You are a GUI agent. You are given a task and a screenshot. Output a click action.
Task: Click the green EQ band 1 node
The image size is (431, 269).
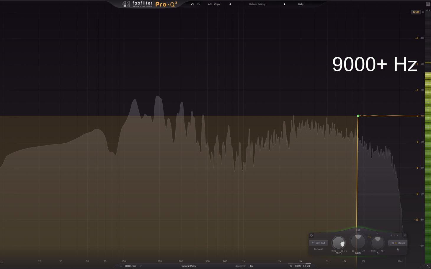pyautogui.click(x=358, y=116)
